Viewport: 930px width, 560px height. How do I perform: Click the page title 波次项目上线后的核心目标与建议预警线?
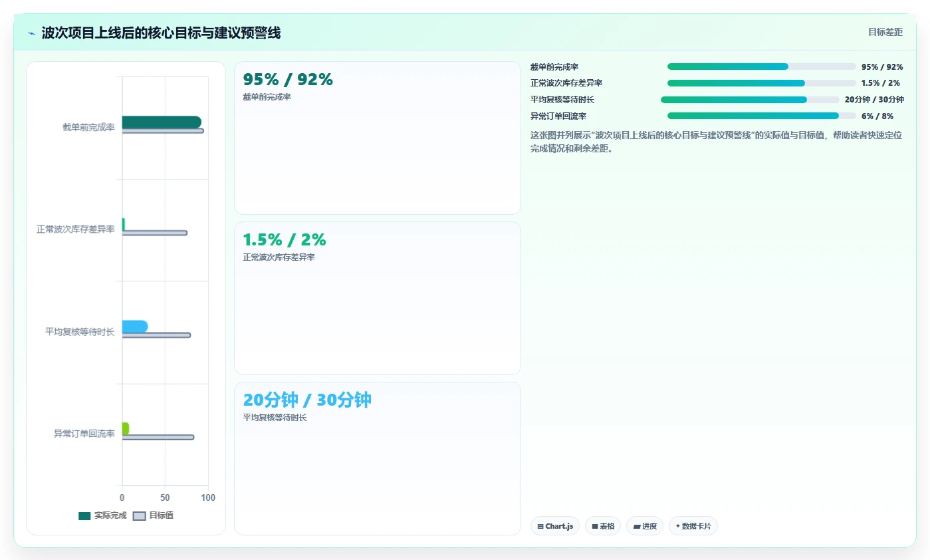[x=161, y=33]
